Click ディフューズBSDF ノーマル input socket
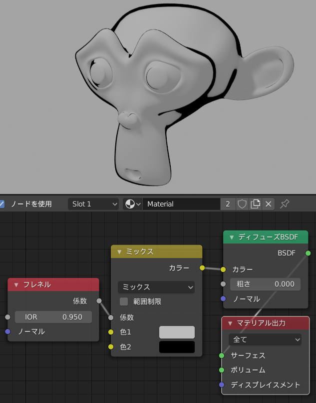The image size is (316, 403). [x=223, y=298]
